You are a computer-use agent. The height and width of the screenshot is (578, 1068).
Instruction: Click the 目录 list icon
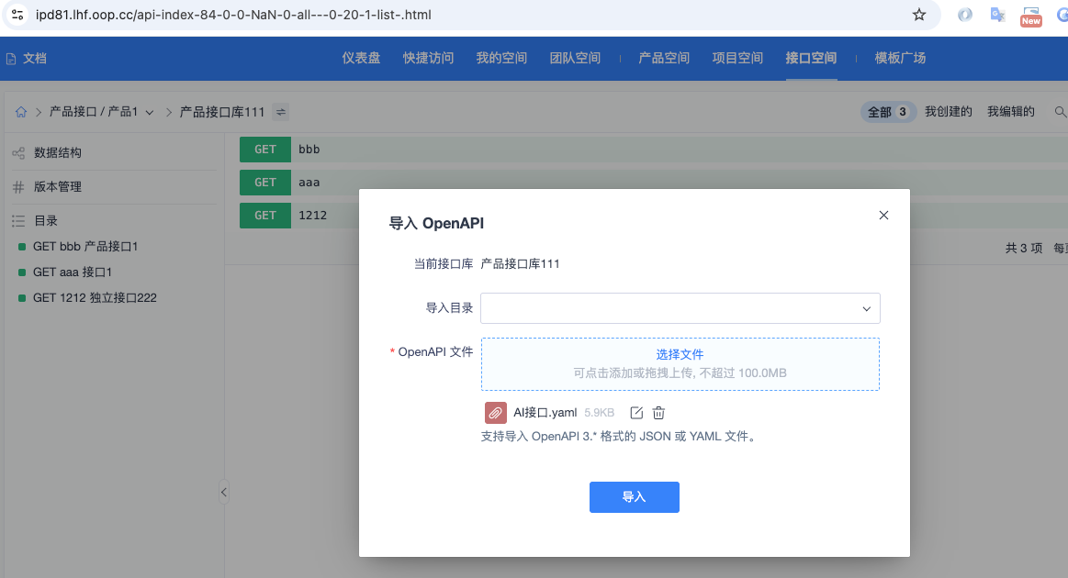[18, 221]
